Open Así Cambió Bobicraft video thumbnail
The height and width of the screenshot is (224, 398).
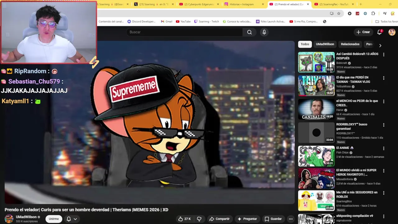coord(316,62)
